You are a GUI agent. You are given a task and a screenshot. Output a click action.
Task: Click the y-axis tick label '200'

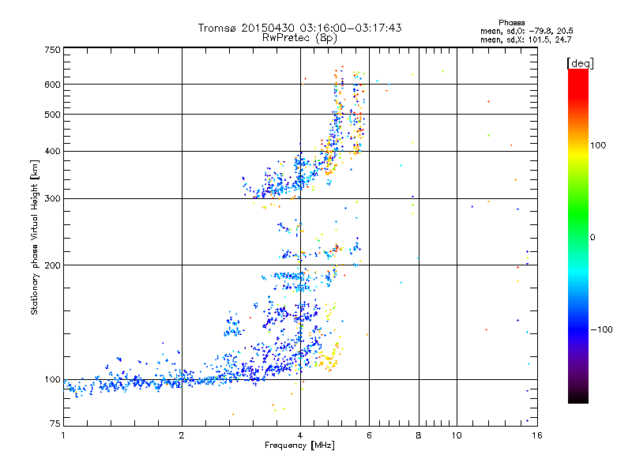point(52,265)
